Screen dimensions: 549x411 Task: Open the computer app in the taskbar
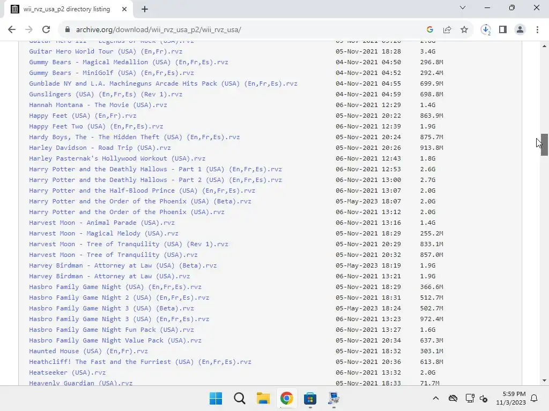click(x=333, y=398)
